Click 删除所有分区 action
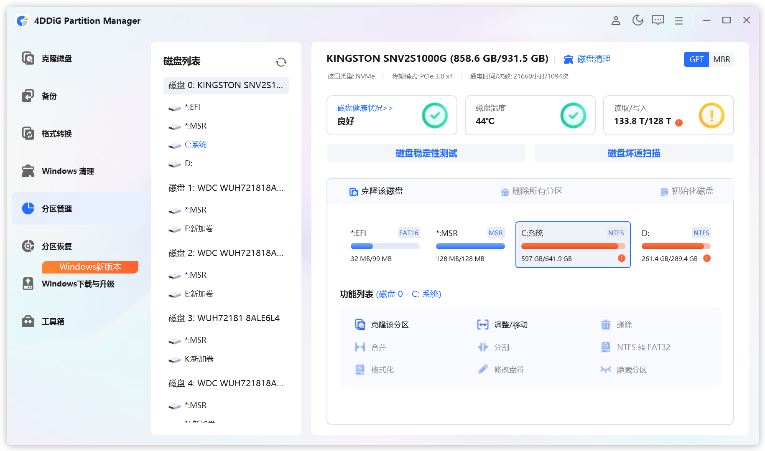Viewport: 765px width, 451px height. (x=531, y=191)
